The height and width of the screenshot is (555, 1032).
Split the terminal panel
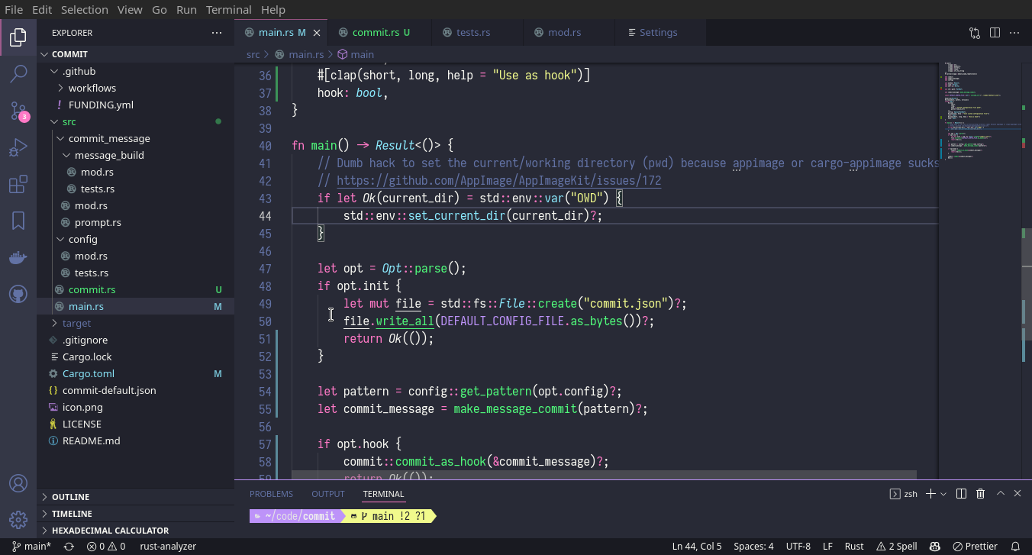(x=962, y=494)
